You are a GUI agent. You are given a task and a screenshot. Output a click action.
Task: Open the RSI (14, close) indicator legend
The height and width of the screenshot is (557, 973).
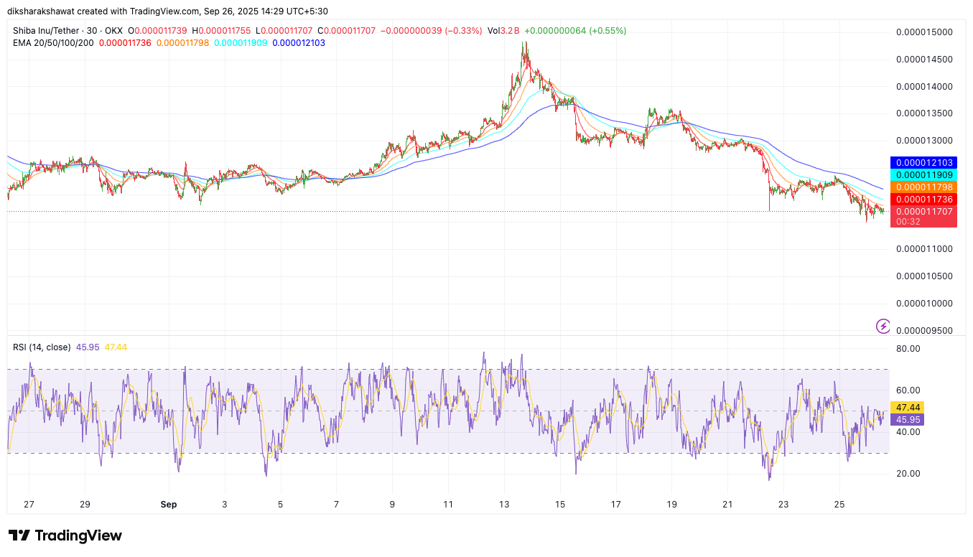click(x=42, y=347)
